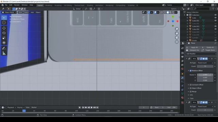The width and height of the screenshot is (218, 122).
Task: Click the Factor X value field
Action: [205, 75]
